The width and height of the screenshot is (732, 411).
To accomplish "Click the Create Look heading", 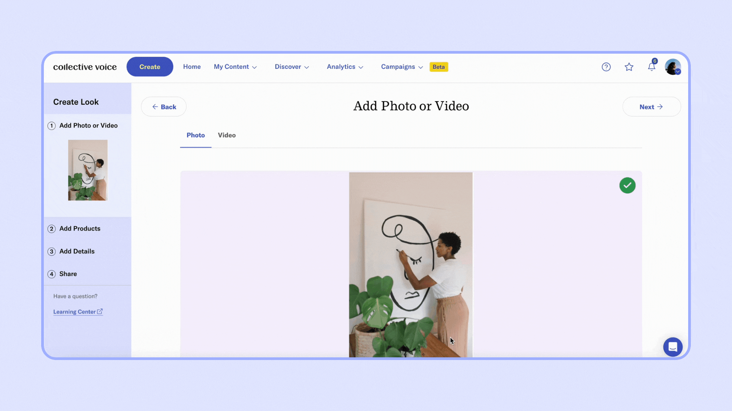I will pyautogui.click(x=76, y=102).
